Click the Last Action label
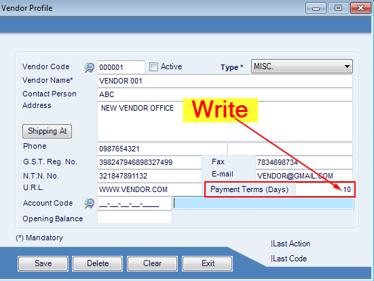Viewport: 374px width, 281px height. pos(291,244)
